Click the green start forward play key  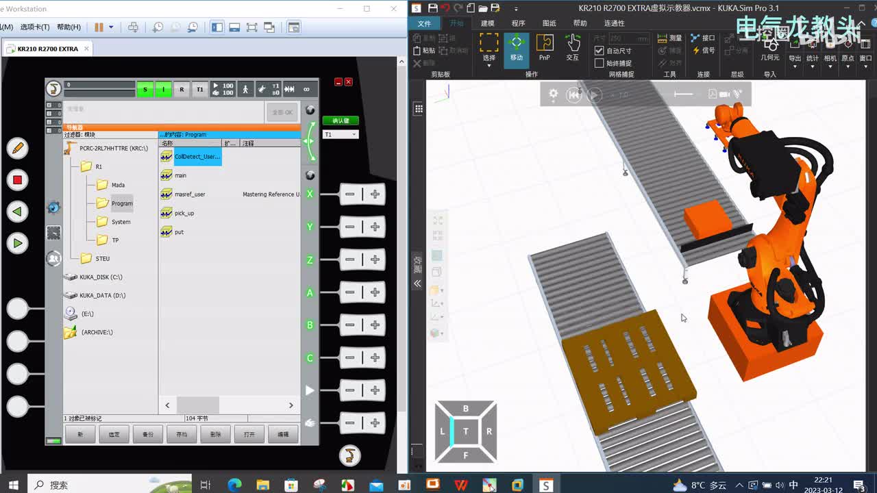(18, 243)
